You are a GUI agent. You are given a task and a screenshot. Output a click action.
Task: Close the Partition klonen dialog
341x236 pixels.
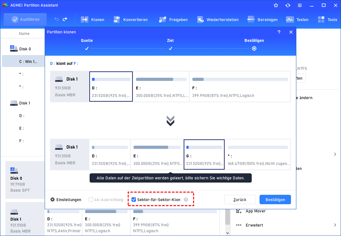[291, 32]
